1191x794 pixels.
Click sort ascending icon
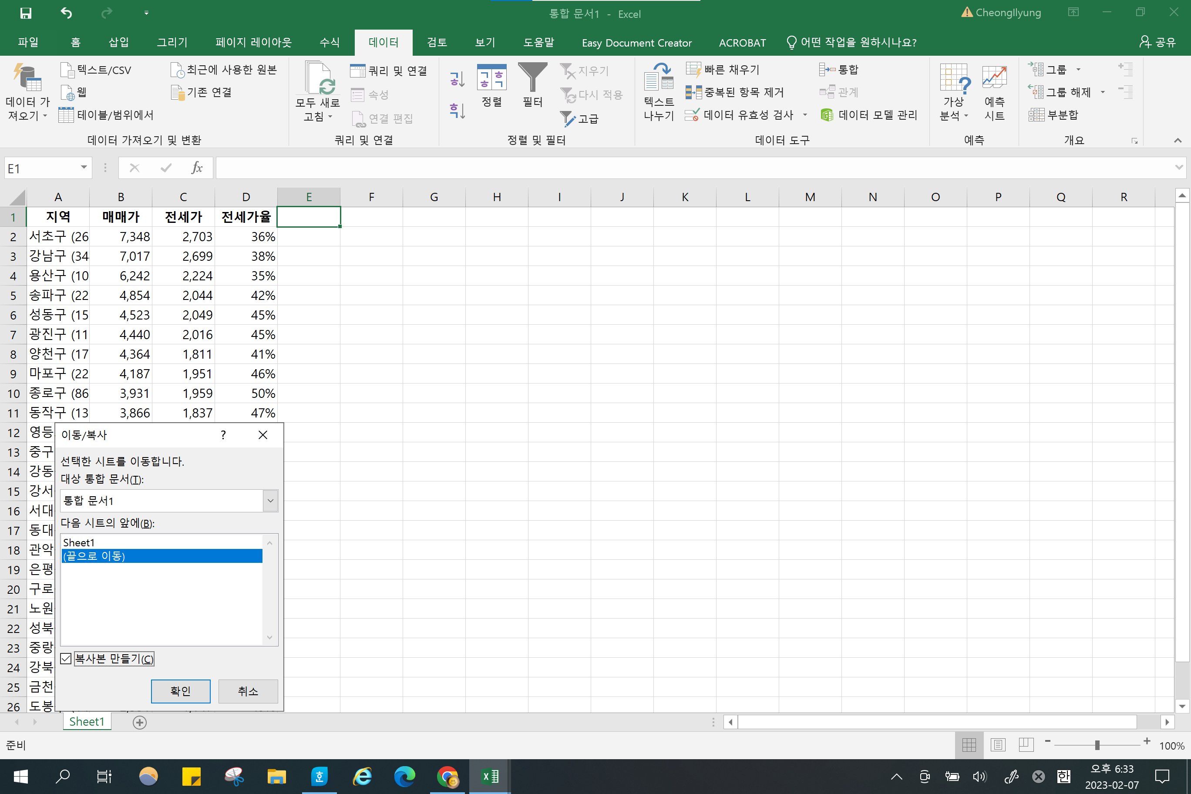457,78
